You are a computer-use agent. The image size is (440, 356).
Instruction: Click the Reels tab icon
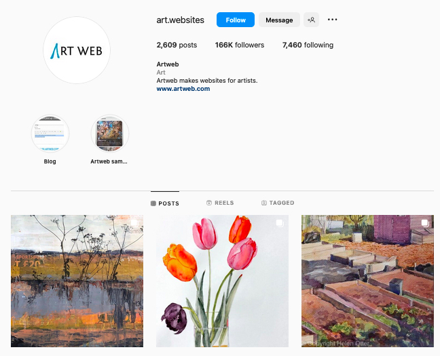click(x=209, y=203)
